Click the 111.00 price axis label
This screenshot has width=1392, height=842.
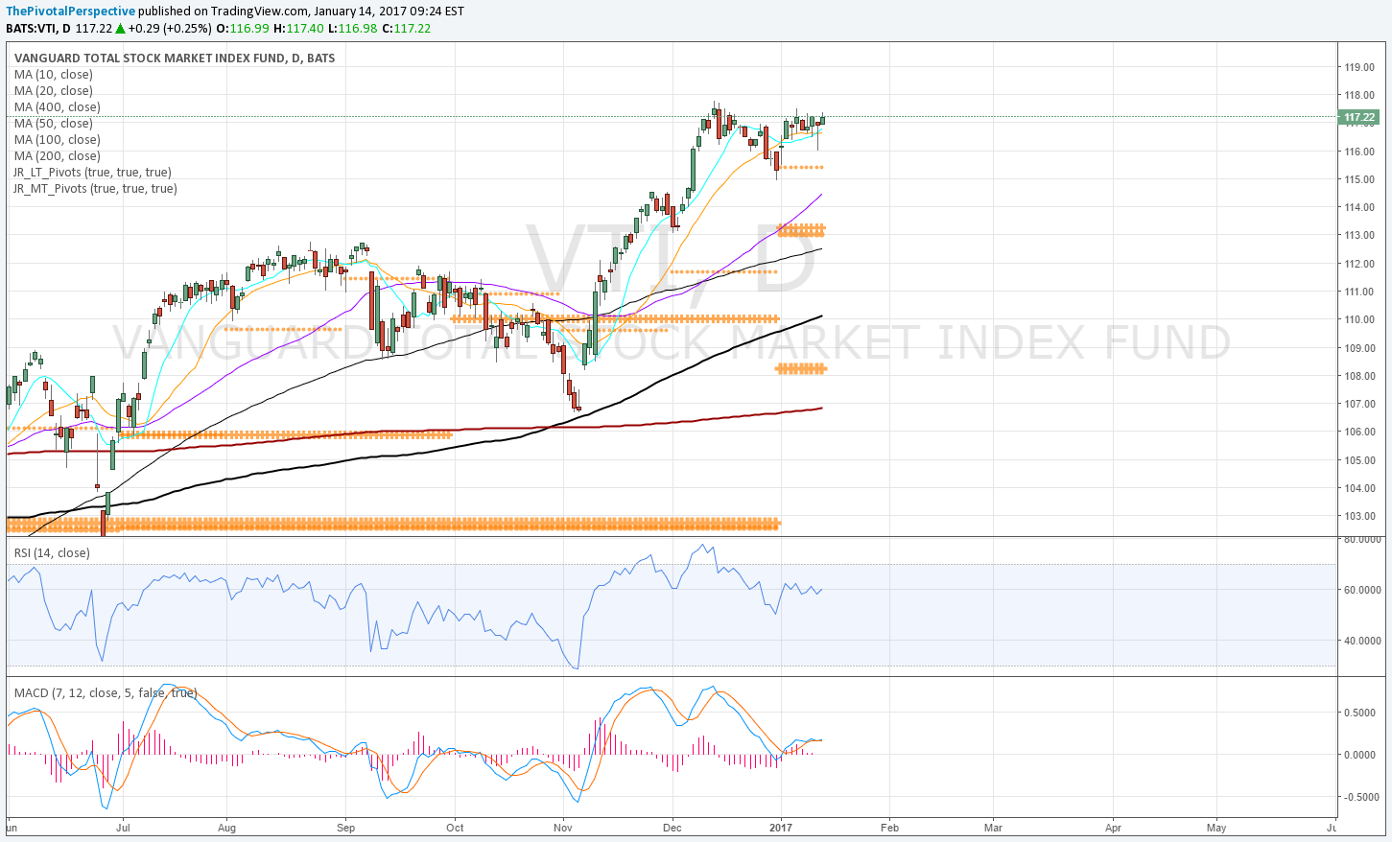click(x=1358, y=292)
